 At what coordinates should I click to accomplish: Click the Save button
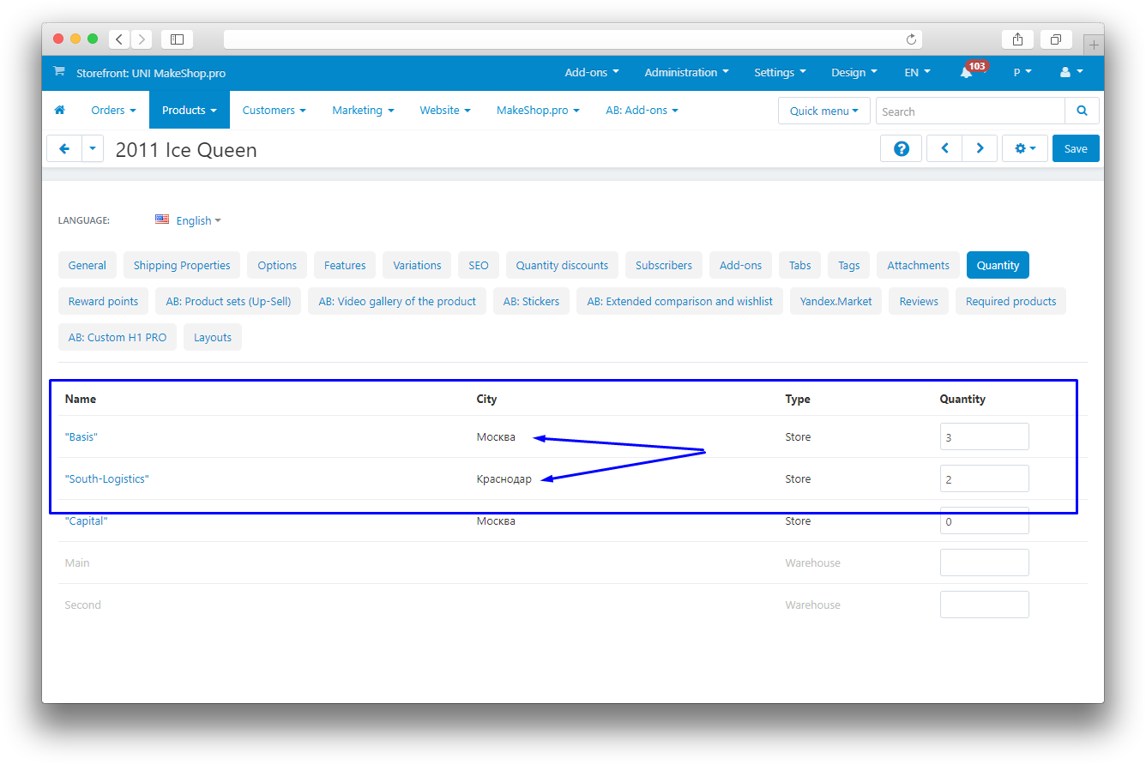(1075, 148)
